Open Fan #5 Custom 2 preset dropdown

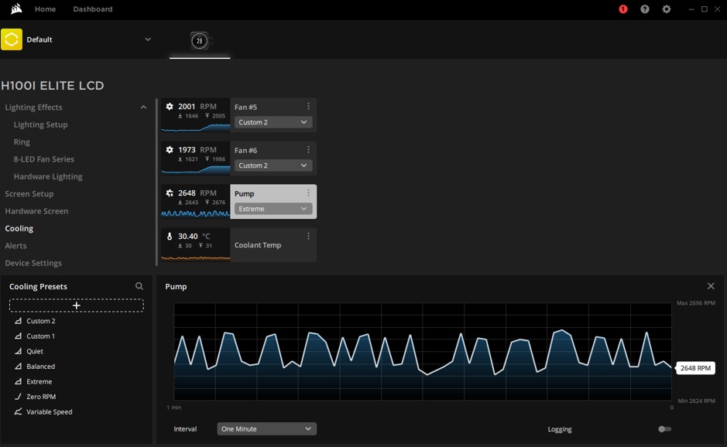tap(273, 122)
